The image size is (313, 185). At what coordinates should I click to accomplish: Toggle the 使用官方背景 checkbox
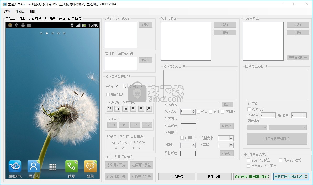tap(248, 160)
